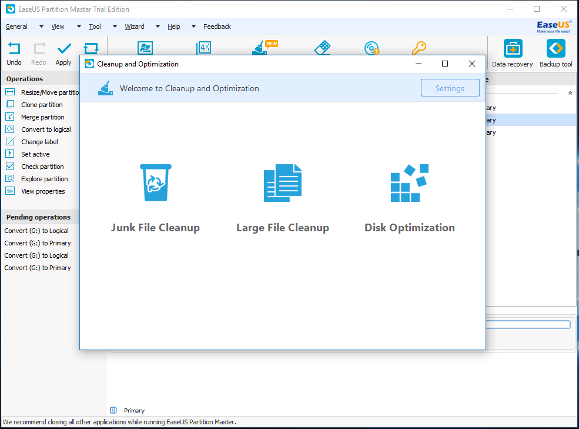Click the Refresh icon beside Apply

[x=91, y=48]
